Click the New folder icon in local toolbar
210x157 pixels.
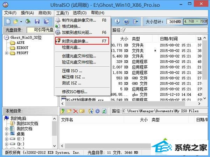pos(69,111)
